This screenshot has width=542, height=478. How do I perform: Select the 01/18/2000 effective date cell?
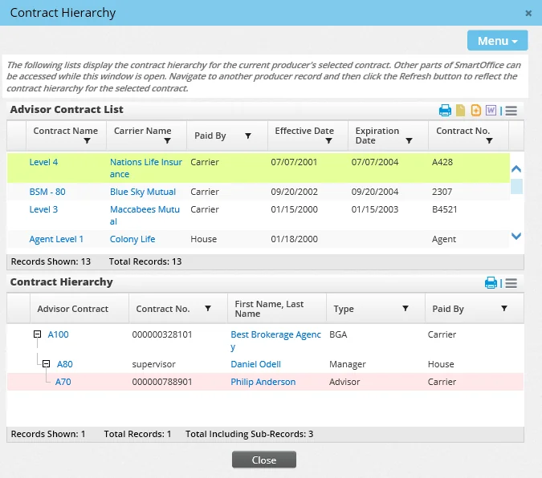(294, 239)
